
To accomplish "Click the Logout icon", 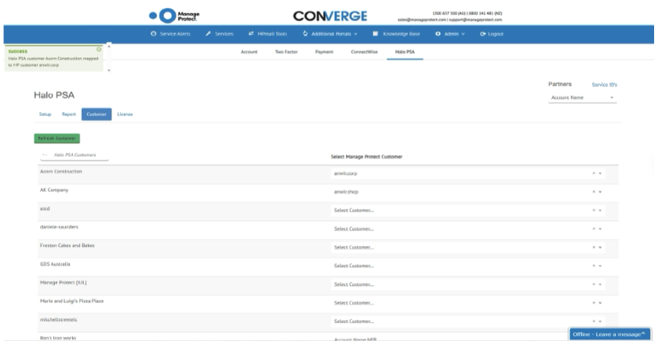I will [x=482, y=34].
